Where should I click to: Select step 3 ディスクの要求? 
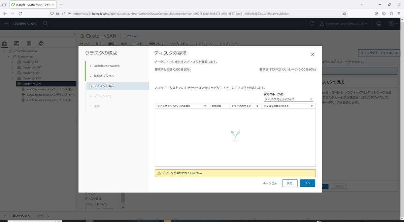pyautogui.click(x=117, y=86)
